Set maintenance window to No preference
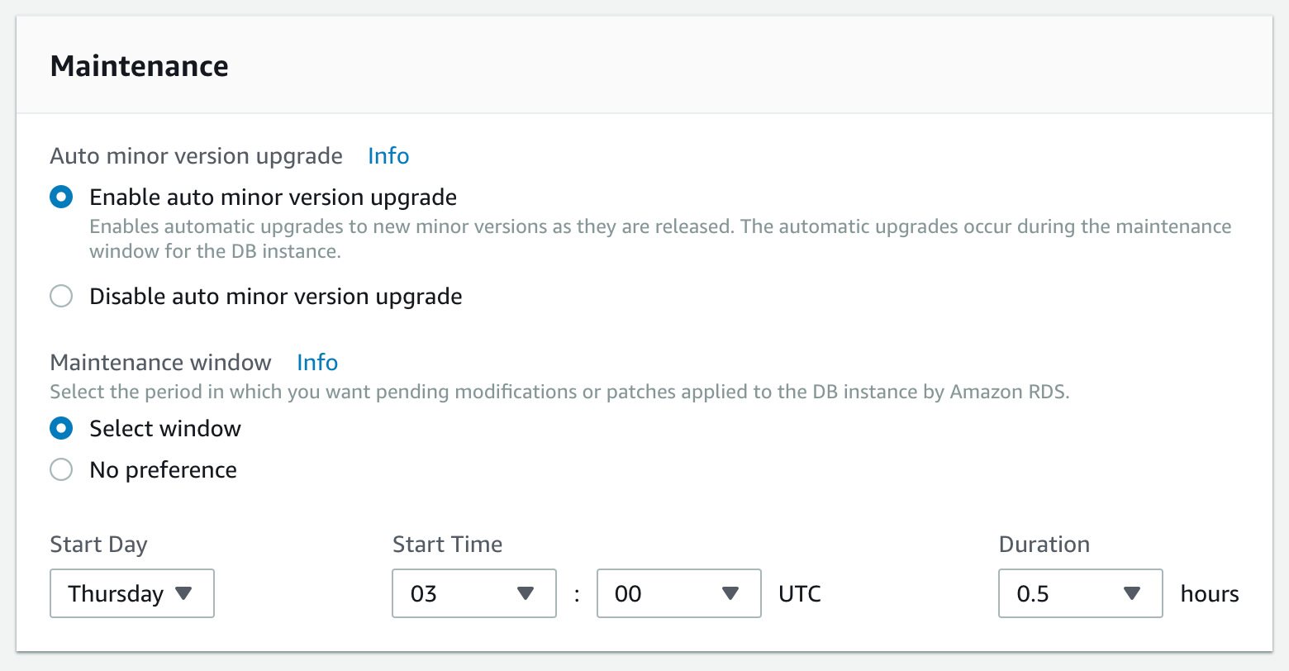The width and height of the screenshot is (1289, 671). pos(61,470)
